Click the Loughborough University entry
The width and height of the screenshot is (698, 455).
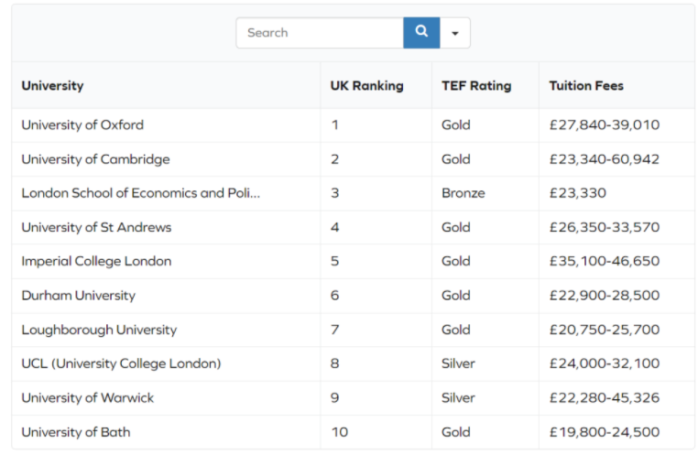click(99, 330)
